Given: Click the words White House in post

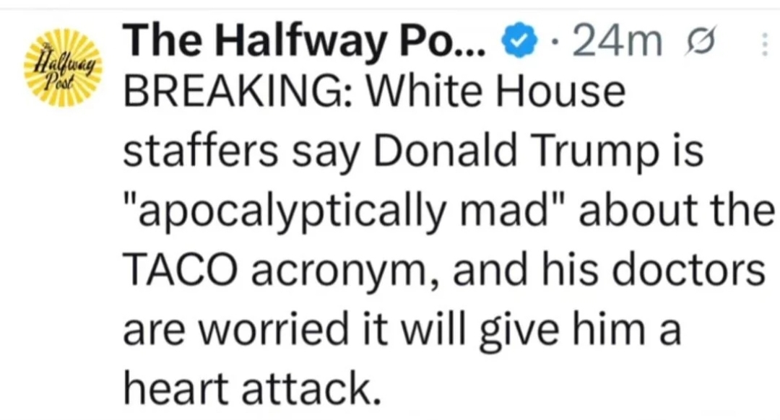Looking at the screenshot, I should [495, 92].
